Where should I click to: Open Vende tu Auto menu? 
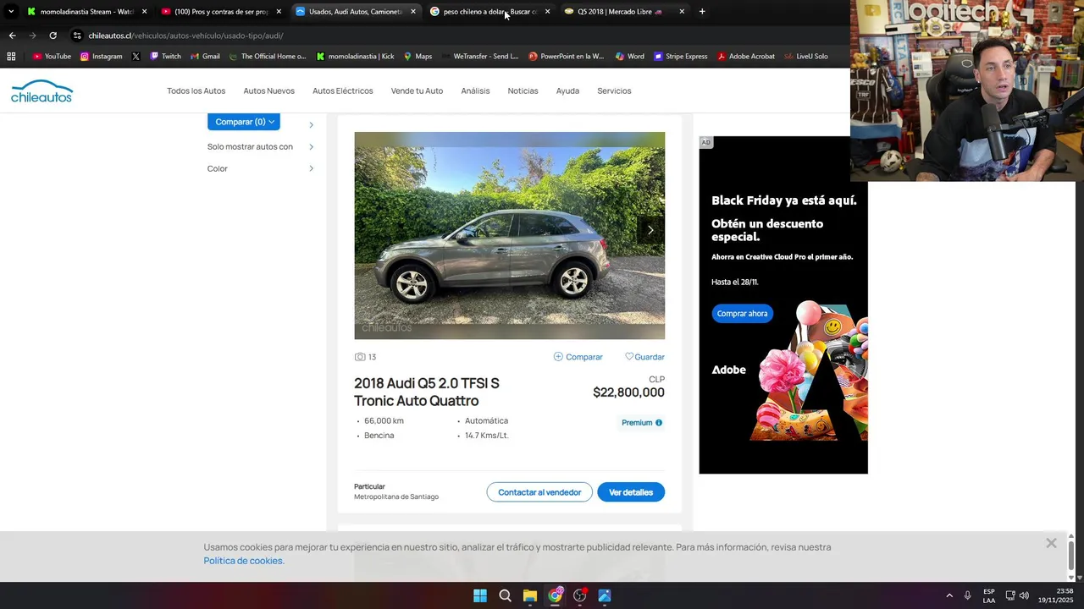point(417,91)
